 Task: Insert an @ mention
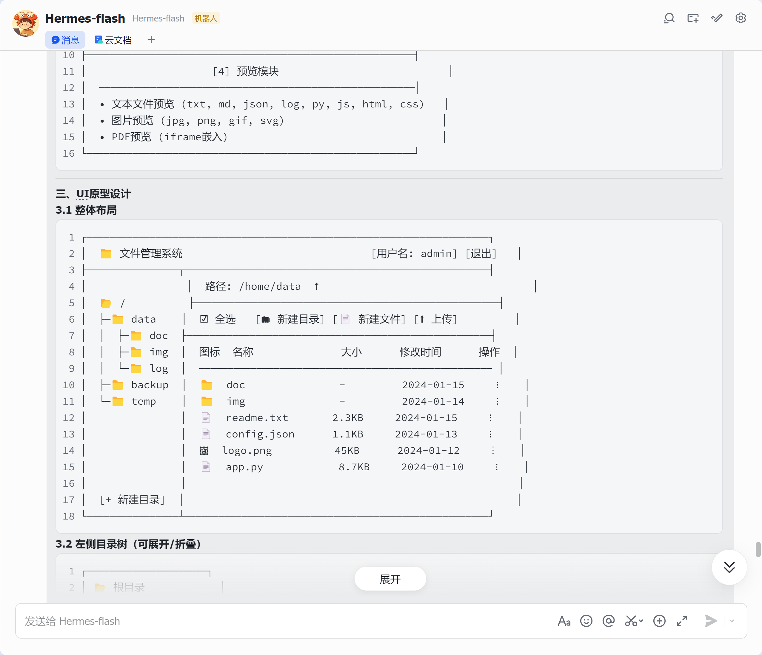[609, 621]
